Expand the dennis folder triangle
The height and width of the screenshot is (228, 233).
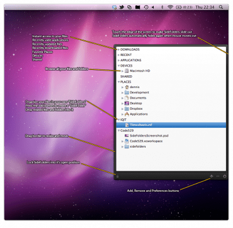pos(122,87)
